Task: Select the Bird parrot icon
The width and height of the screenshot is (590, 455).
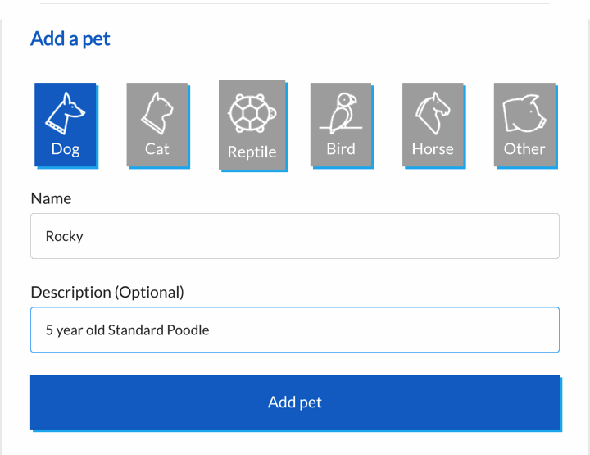Action: [341, 113]
